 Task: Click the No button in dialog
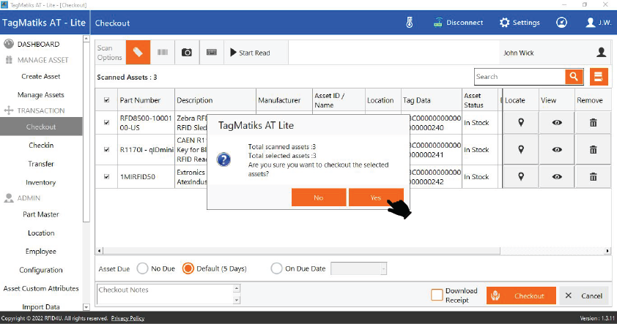pyautogui.click(x=318, y=197)
